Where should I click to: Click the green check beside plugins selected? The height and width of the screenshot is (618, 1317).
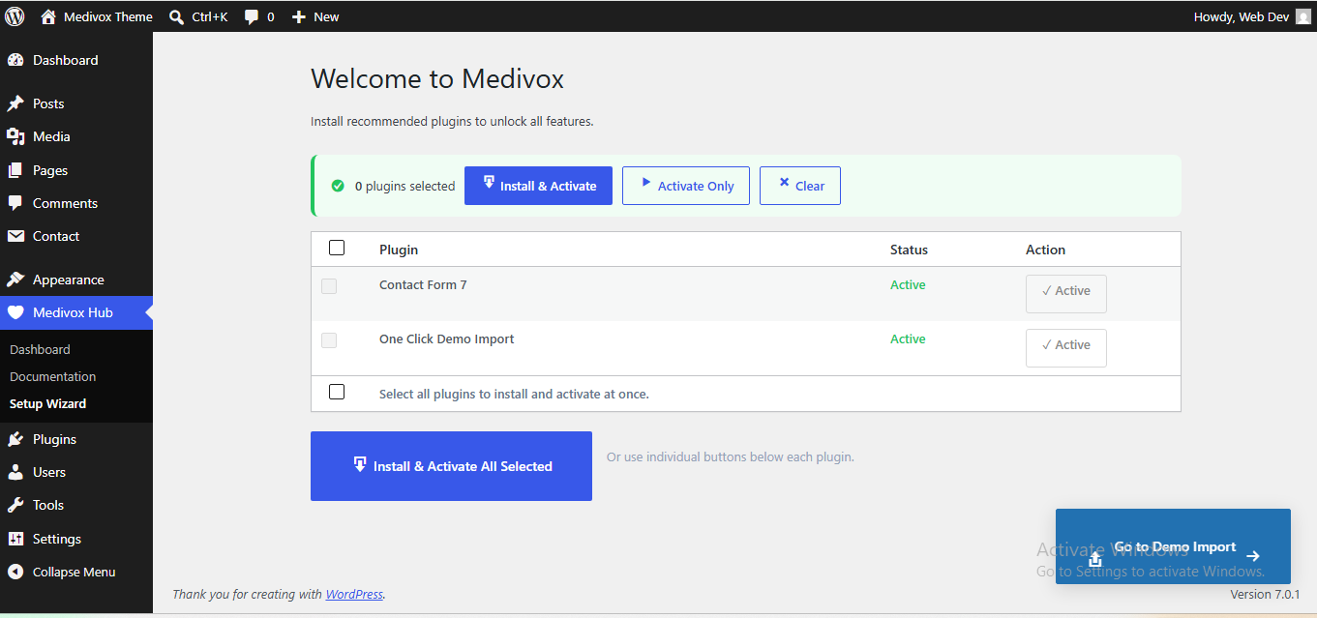click(x=338, y=186)
